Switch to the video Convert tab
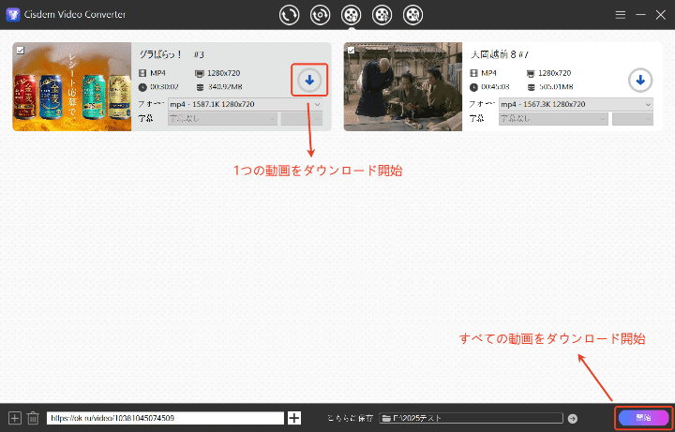675x432 pixels. [x=289, y=15]
